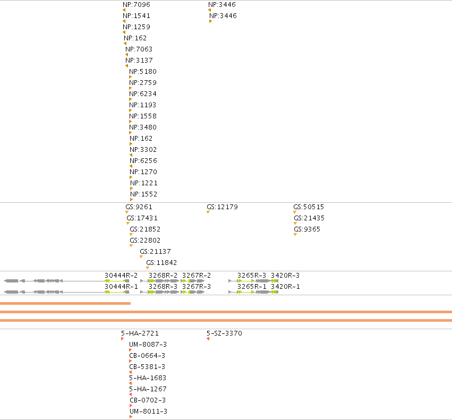Click the CB-0702-3 feature label

(x=148, y=400)
